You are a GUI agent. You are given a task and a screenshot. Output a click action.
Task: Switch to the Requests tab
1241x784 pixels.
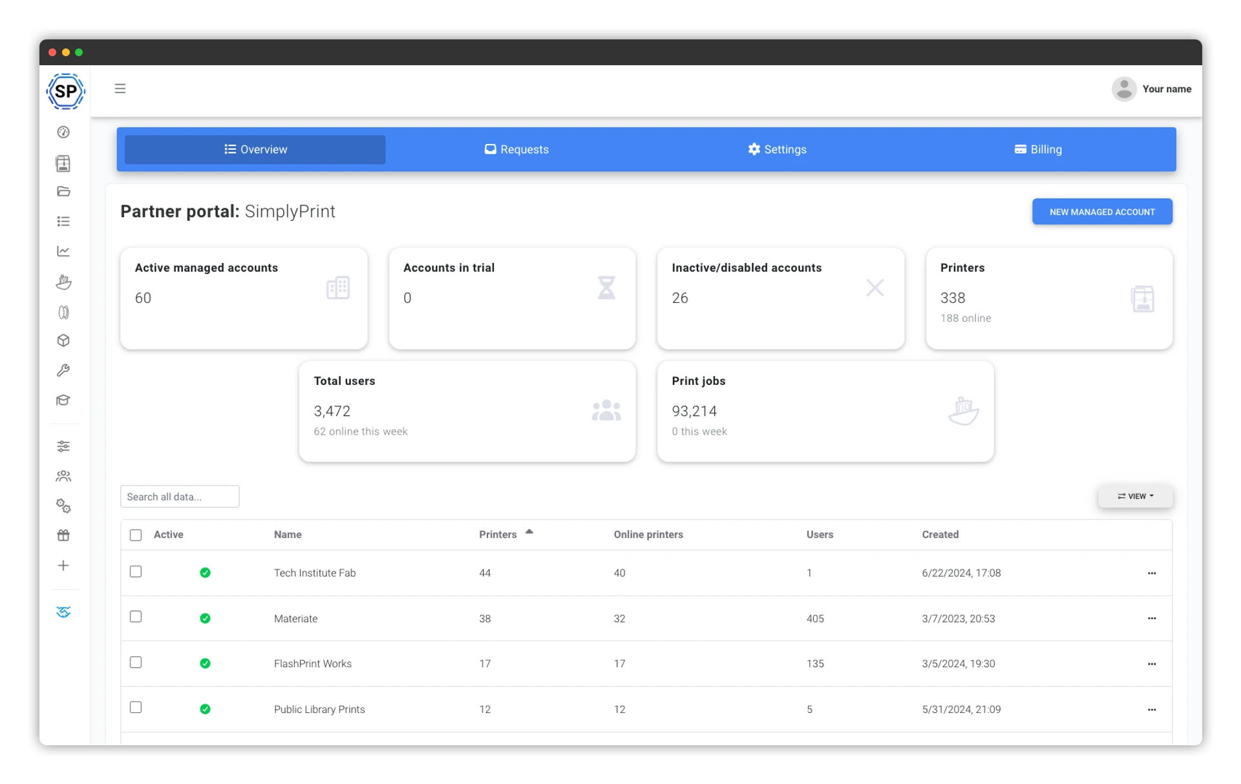pyautogui.click(x=516, y=149)
